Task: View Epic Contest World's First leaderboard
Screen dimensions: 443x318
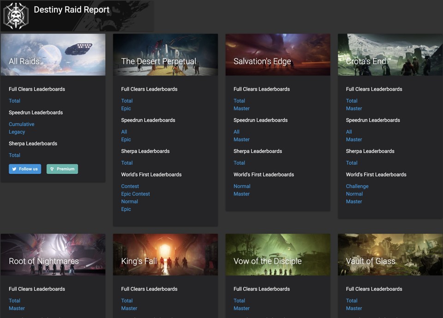Action: 135,194
